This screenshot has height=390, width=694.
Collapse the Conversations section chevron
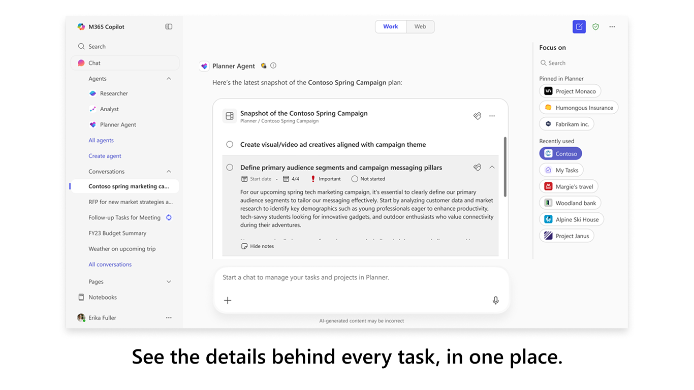click(x=169, y=172)
